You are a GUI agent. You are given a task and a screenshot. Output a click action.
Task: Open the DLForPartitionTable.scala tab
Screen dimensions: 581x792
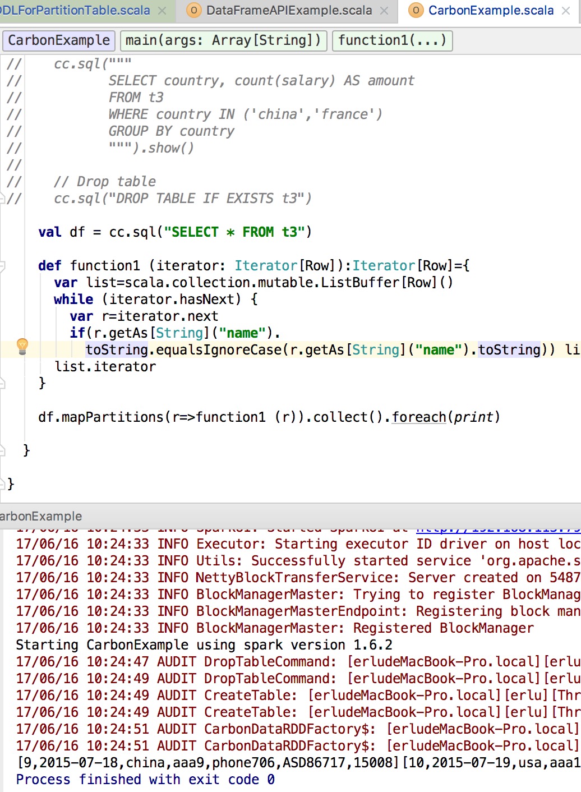[75, 11]
